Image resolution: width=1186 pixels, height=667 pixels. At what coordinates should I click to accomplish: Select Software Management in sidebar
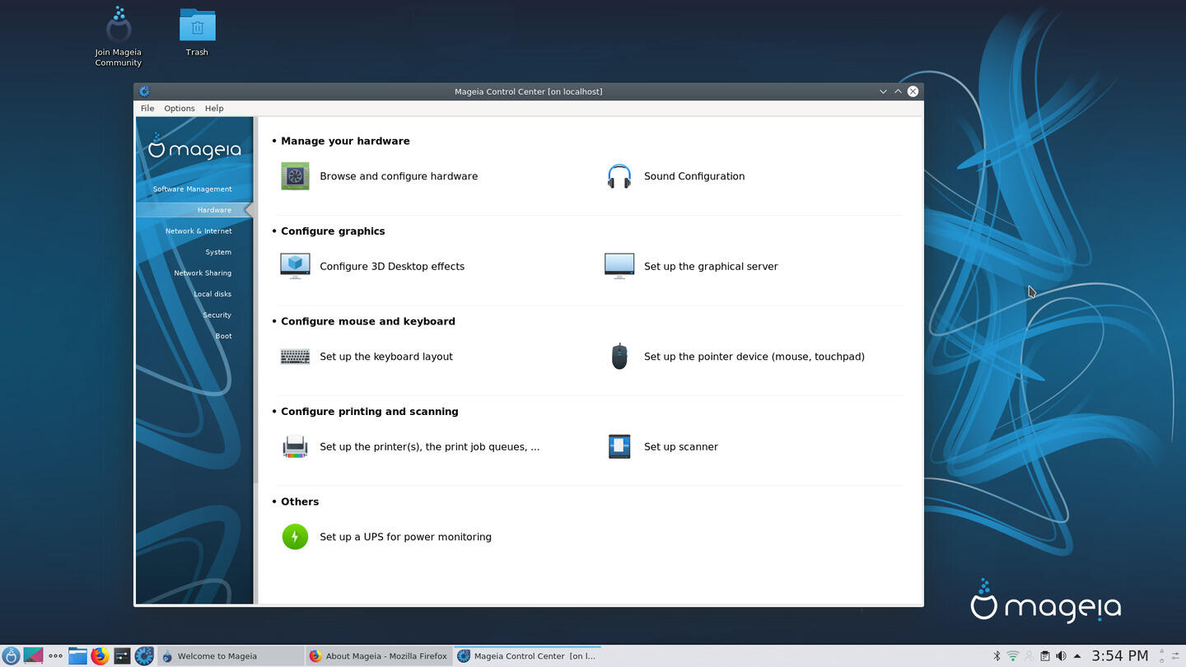click(192, 189)
